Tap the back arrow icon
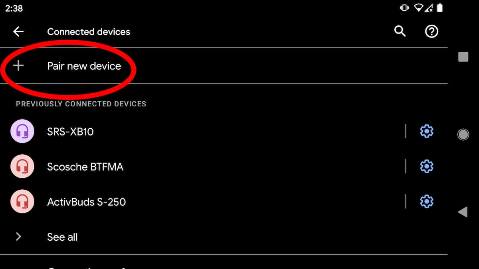The image size is (479, 269). (x=18, y=32)
